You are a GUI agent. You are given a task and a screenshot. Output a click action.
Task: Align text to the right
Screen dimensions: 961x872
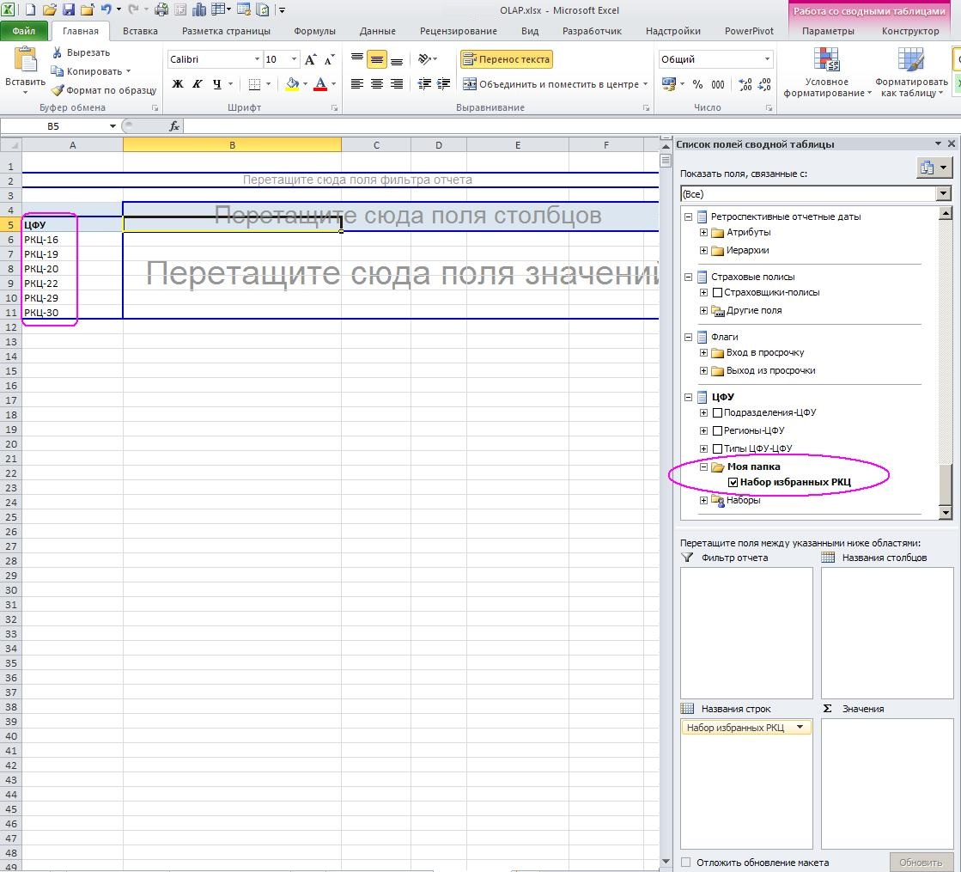(397, 84)
